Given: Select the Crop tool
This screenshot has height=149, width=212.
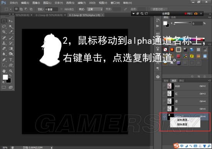Looking at the screenshot, I should click(x=4, y=32).
